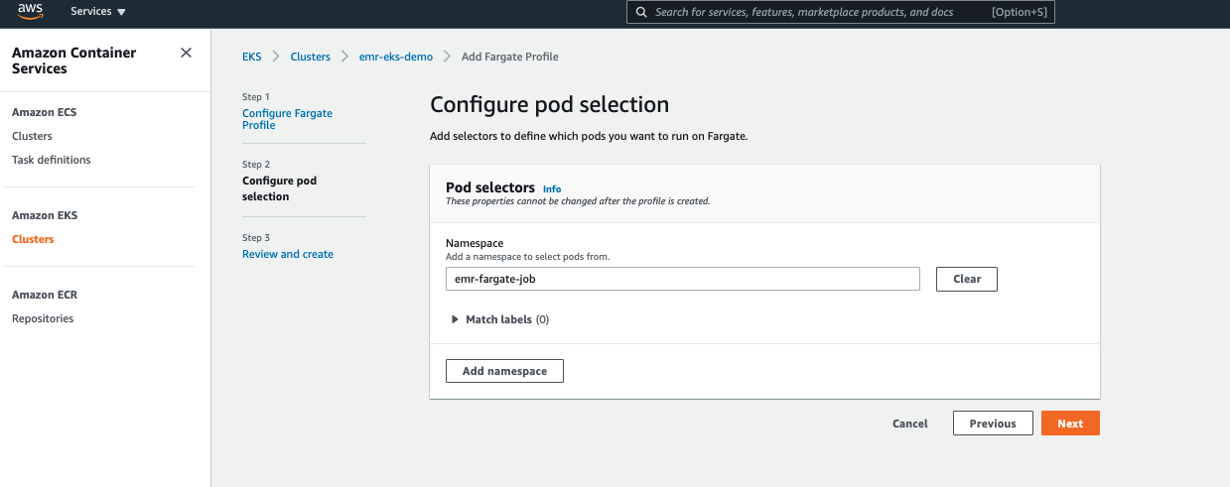Open the AWS logo home link
This screenshot has width=1230, height=487.
click(x=30, y=12)
